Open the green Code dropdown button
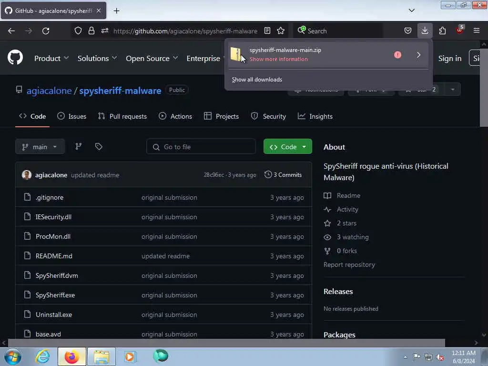This screenshot has height=366, width=488. (x=287, y=147)
